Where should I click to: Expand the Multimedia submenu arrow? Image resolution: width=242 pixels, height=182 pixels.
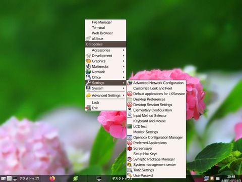124,66
